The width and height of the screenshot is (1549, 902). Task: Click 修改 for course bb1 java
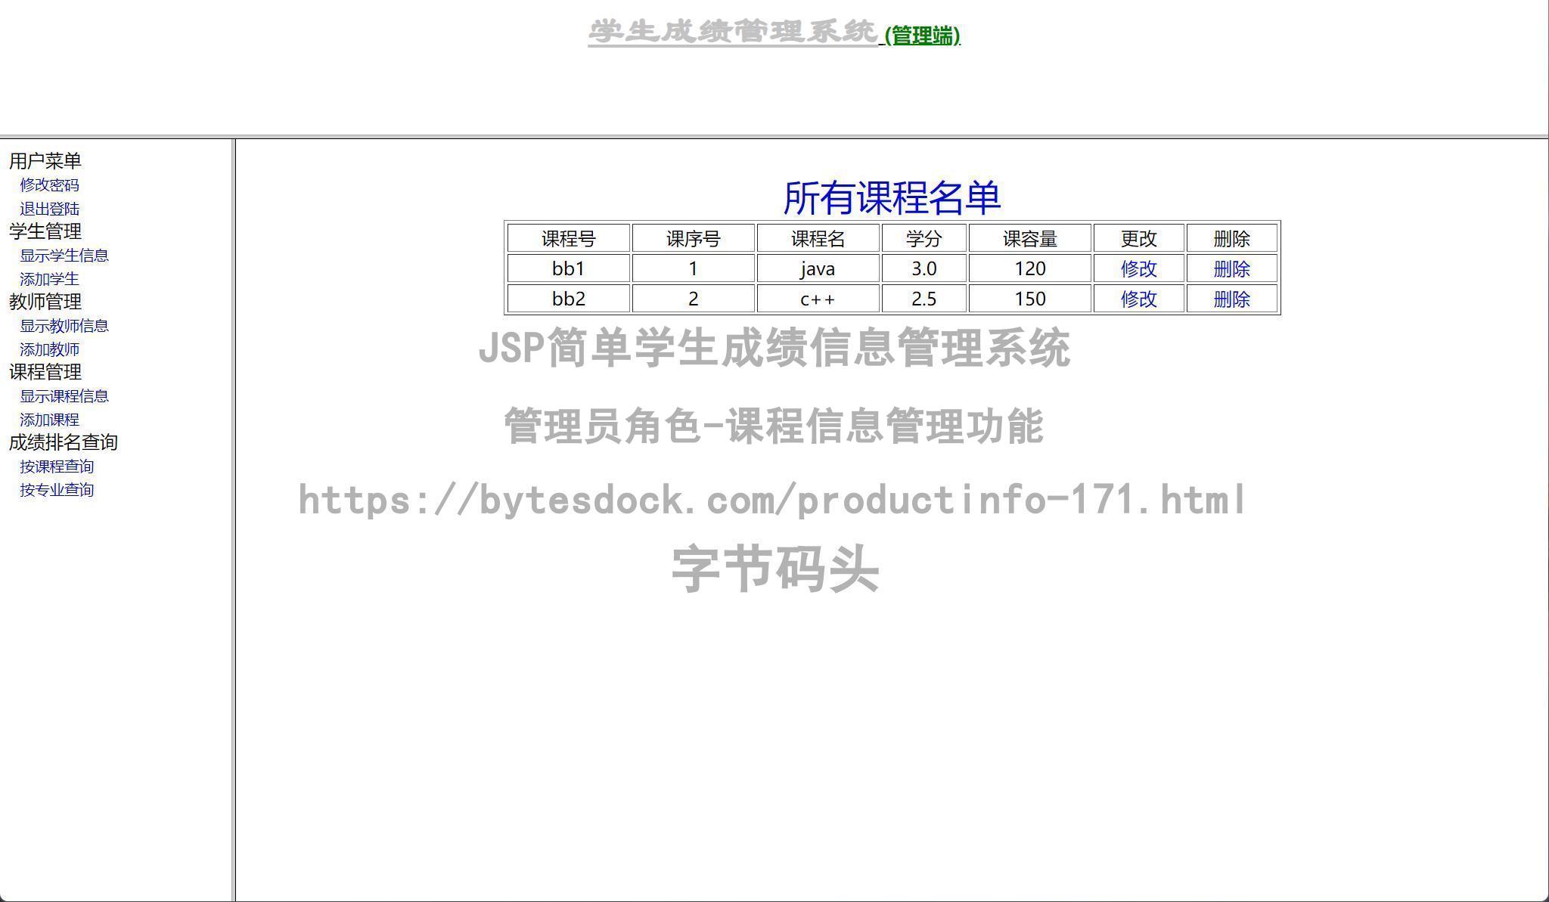tap(1138, 268)
